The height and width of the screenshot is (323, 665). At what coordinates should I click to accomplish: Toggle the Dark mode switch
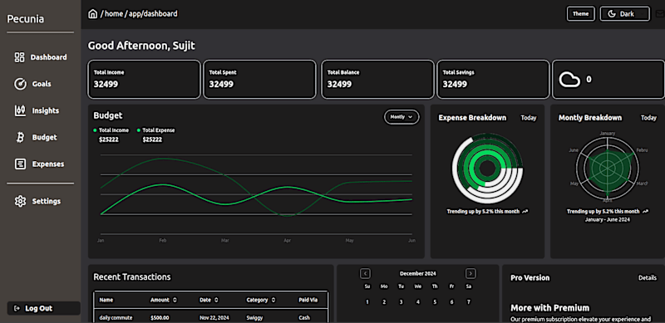tap(625, 14)
